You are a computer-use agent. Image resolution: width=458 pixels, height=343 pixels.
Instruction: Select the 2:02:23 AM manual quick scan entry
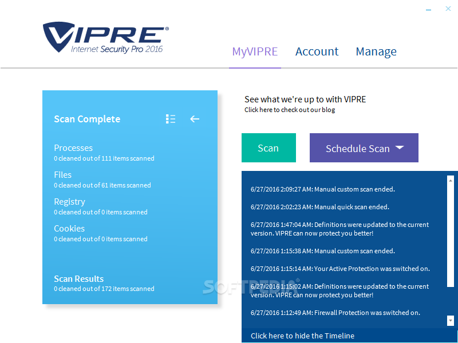click(x=320, y=207)
